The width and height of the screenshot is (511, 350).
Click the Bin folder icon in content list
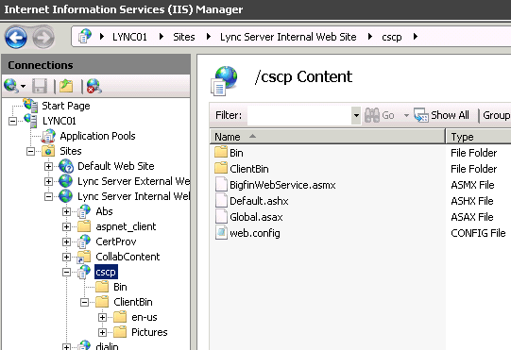click(221, 152)
